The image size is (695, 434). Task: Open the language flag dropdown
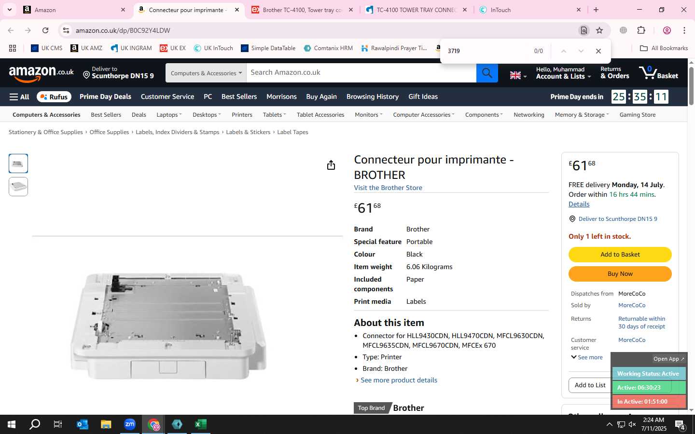(518, 75)
